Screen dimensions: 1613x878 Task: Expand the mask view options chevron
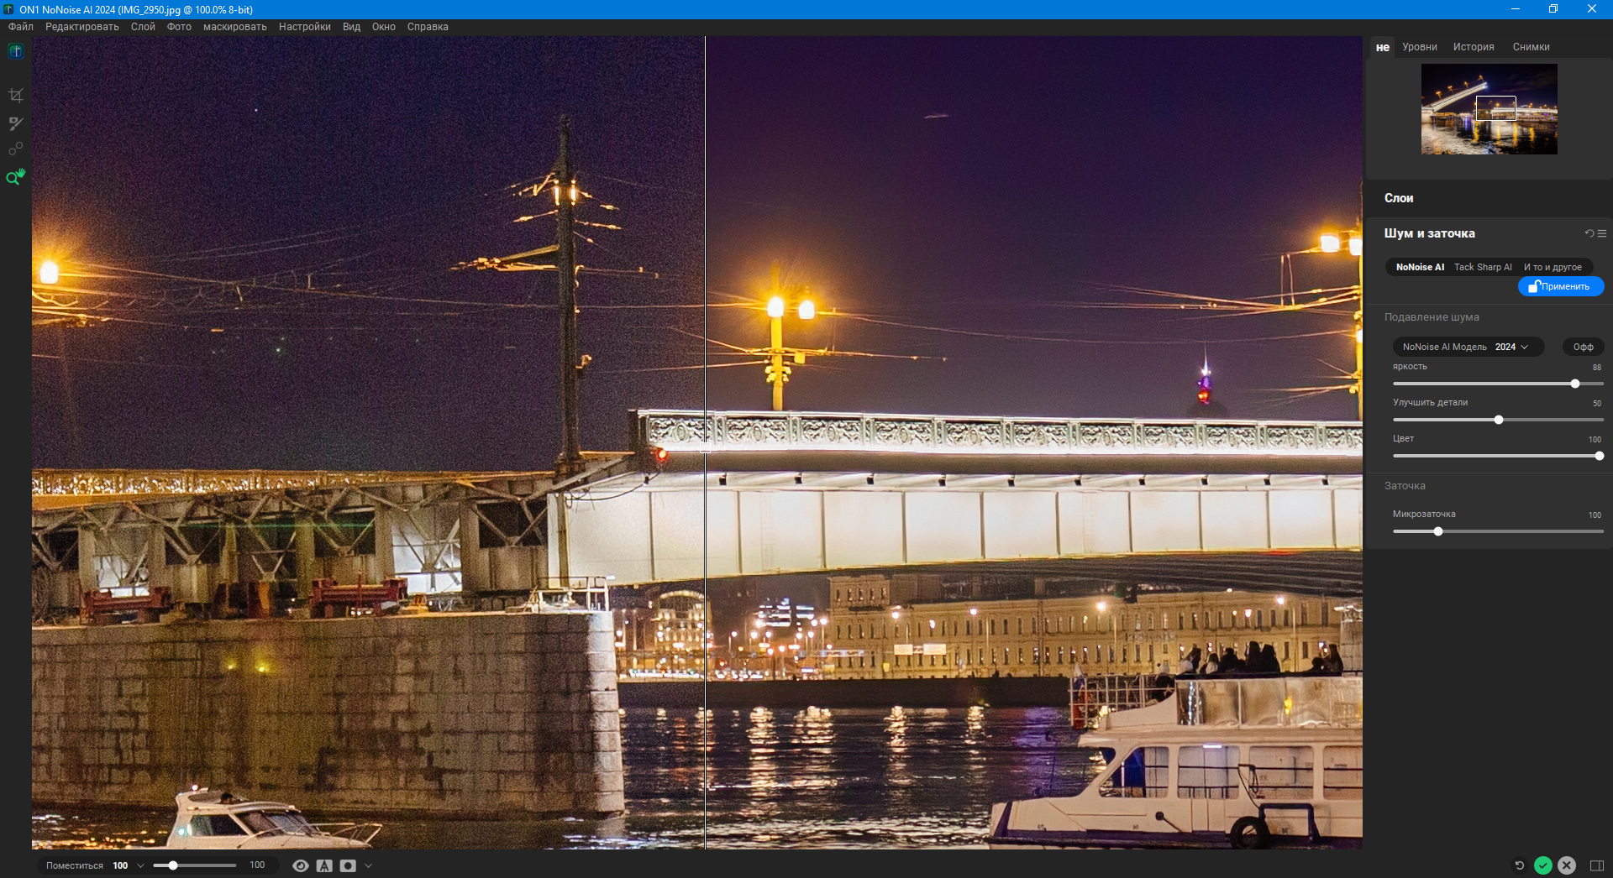coord(368,865)
